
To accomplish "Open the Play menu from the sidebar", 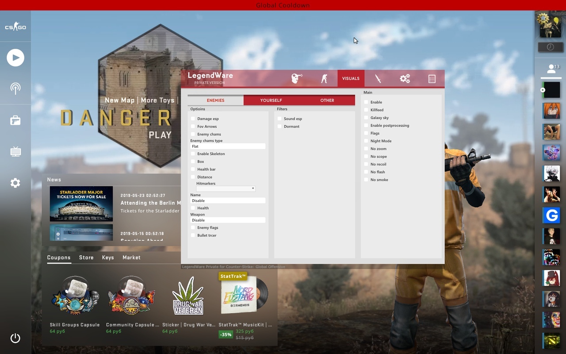I will (15, 58).
